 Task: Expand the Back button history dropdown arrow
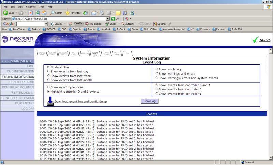(x=16, y=13)
